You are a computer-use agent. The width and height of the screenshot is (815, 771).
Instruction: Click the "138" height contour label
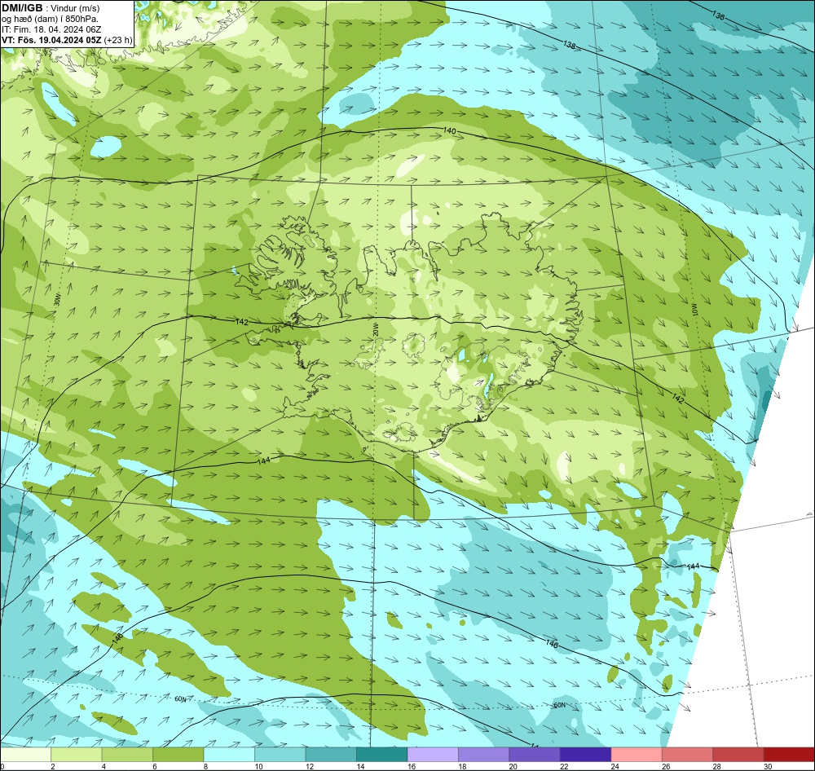pos(570,45)
